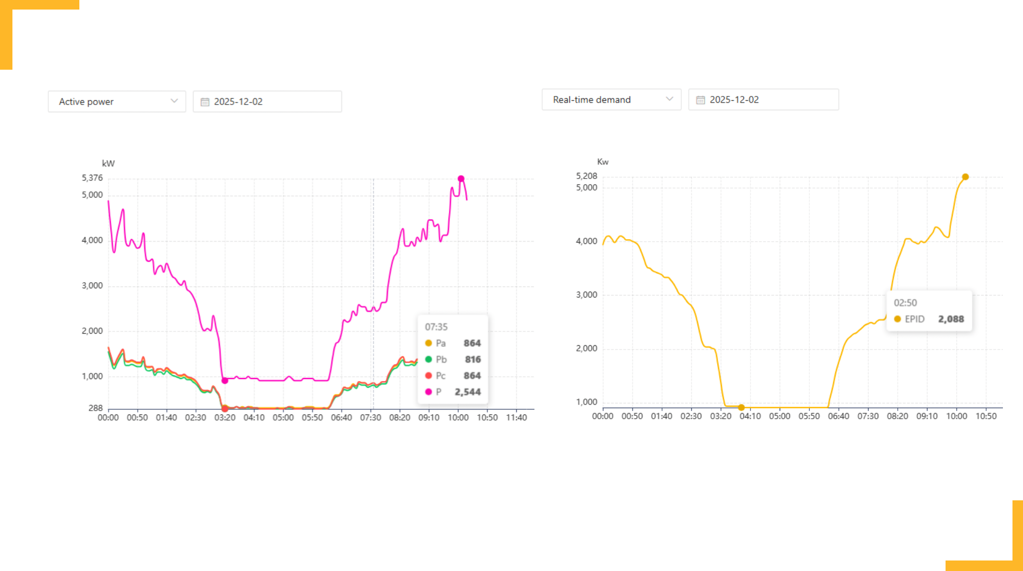Open the Active power dropdown

pos(116,102)
